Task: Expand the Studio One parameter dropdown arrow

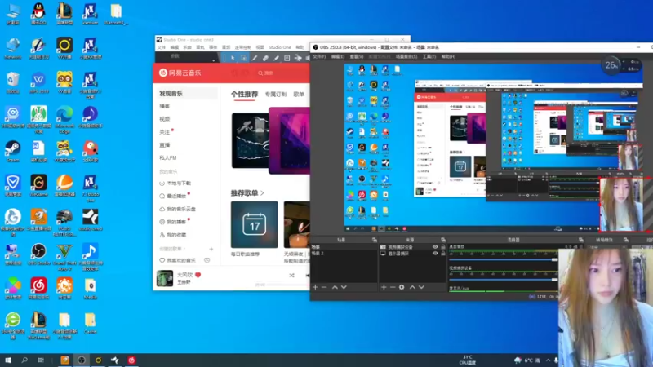Action: [214, 60]
